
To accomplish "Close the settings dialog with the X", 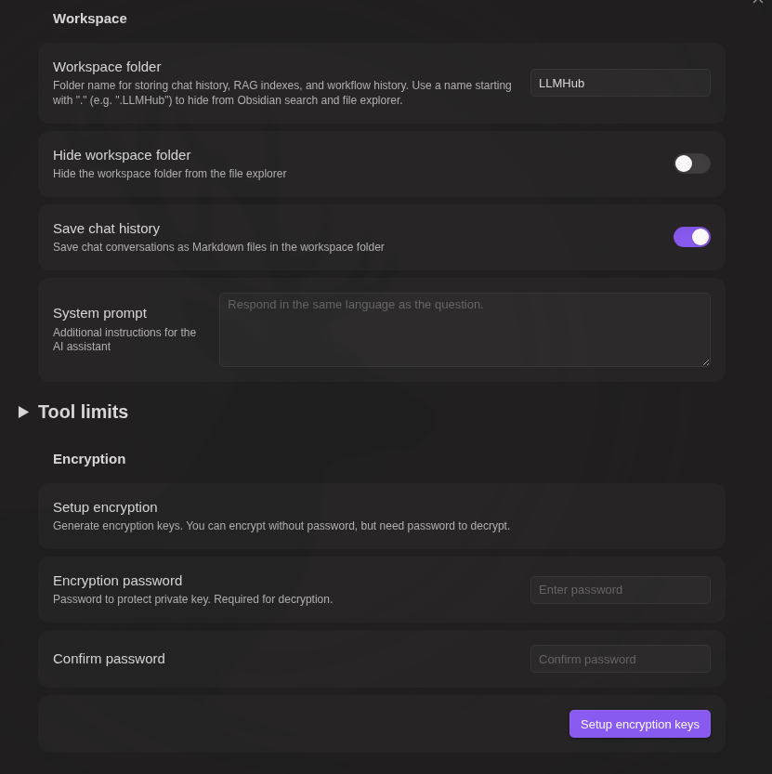I will click(758, 3).
